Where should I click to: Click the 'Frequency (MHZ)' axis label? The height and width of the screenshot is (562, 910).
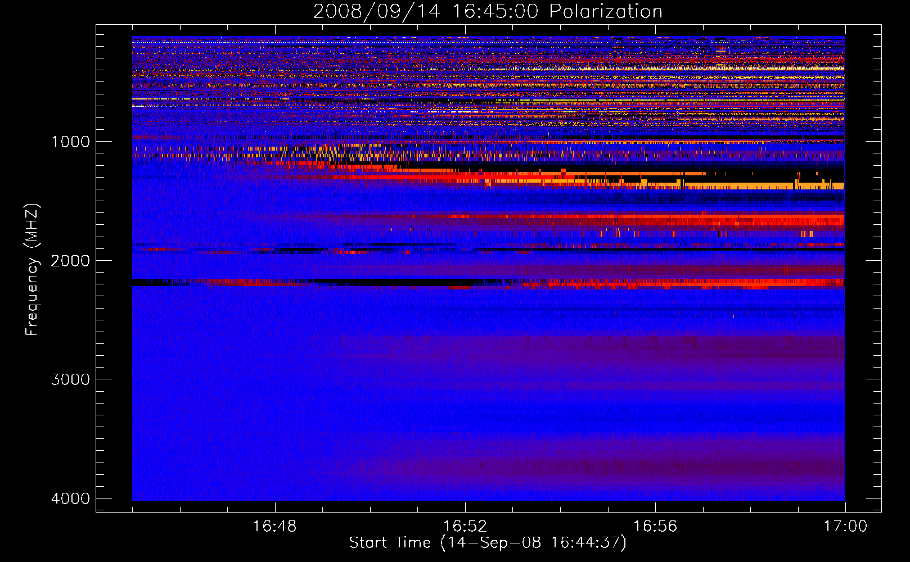coord(32,270)
